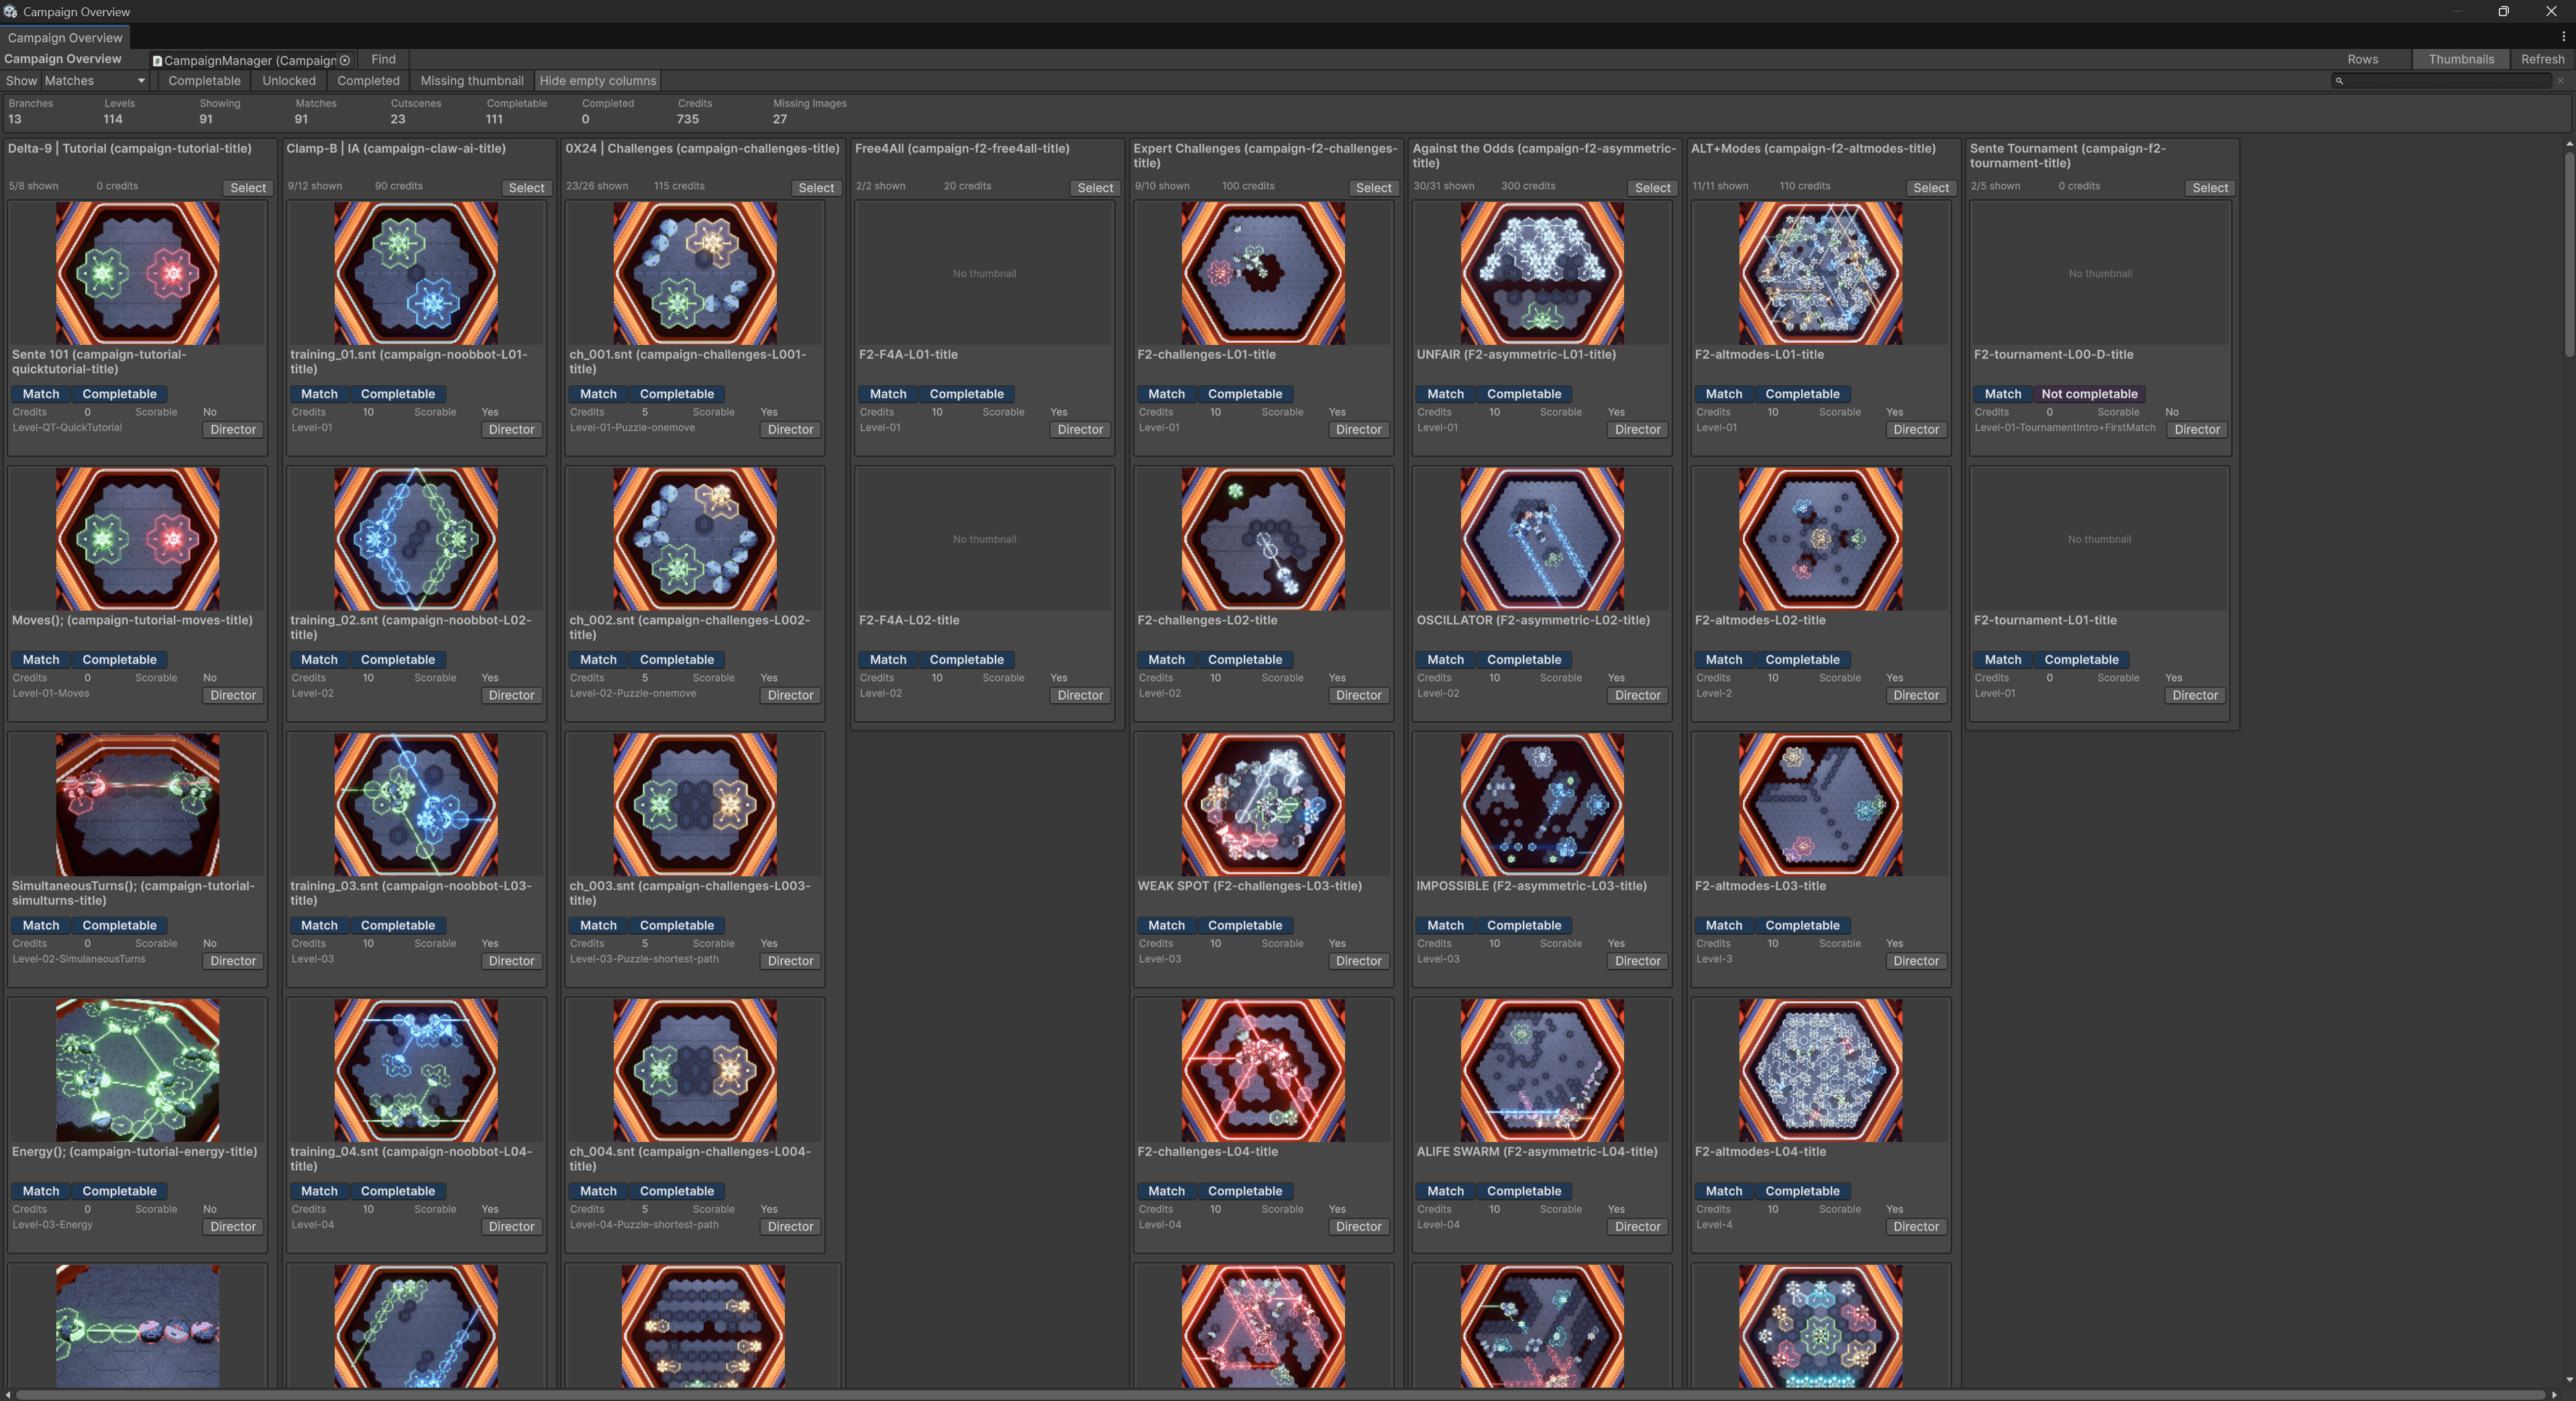Click the Match badge on Moves(); card
The height and width of the screenshot is (1401, 2576).
tap(41, 660)
